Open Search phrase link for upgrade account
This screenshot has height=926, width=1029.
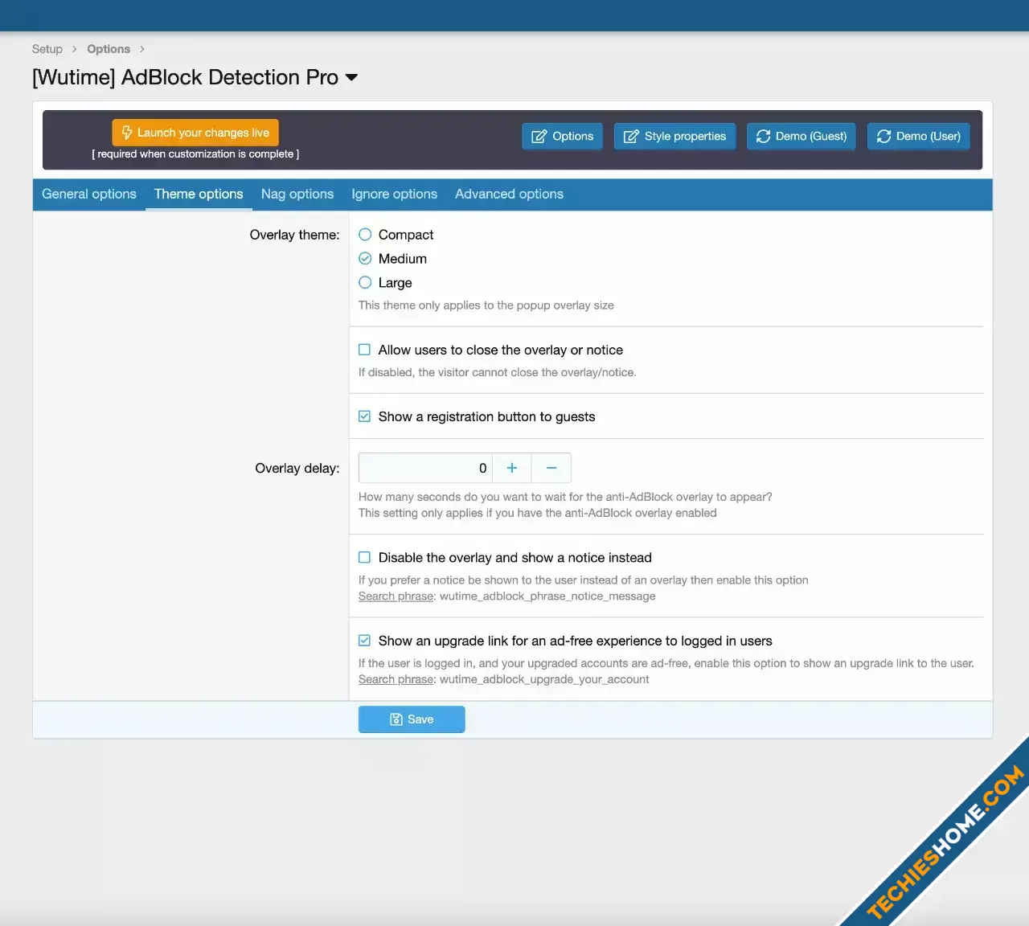click(396, 679)
